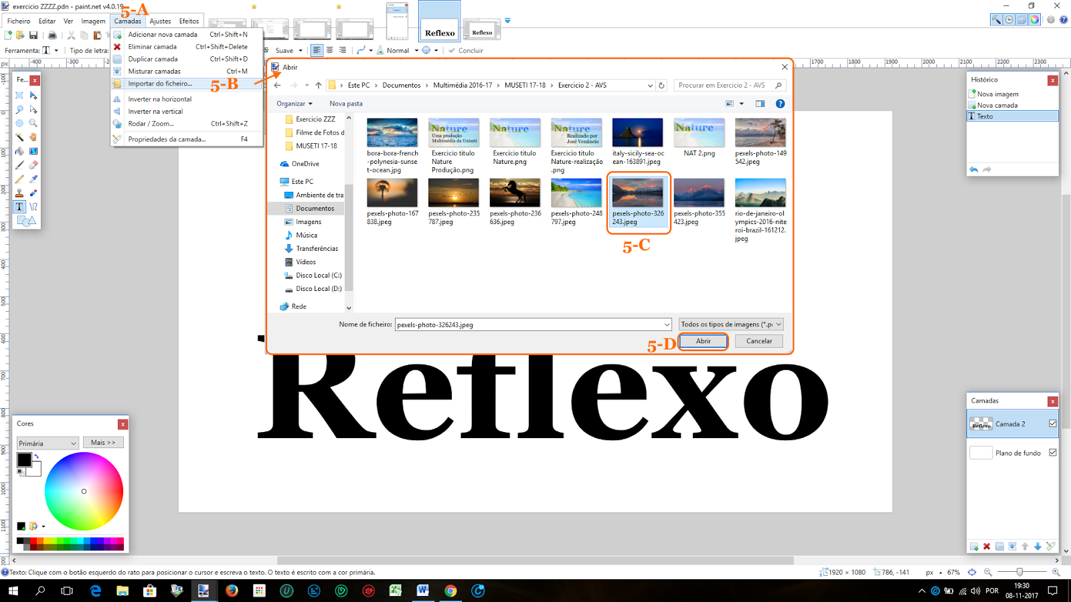Select the pexels-photo-326243.jpeg thumbnail

pos(638,193)
